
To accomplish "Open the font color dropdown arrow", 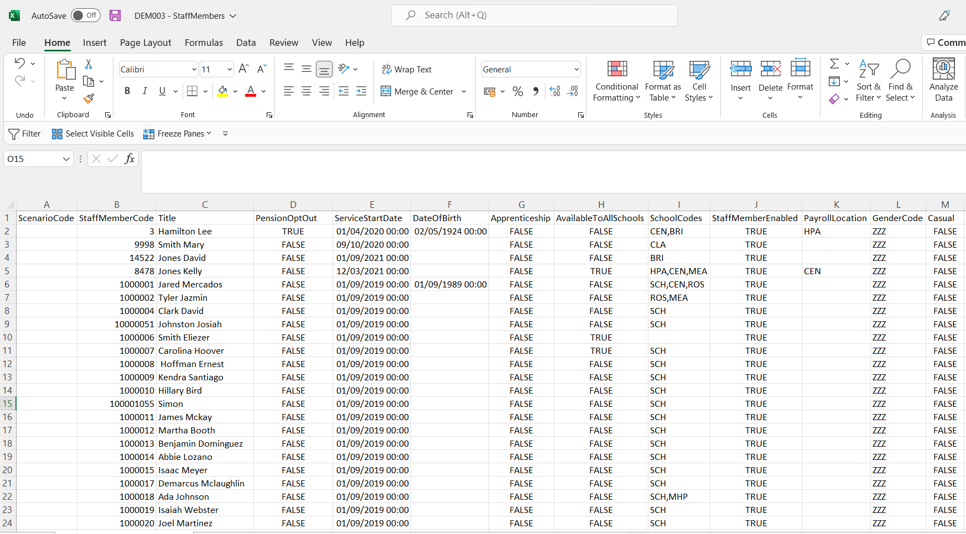I will coord(264,91).
